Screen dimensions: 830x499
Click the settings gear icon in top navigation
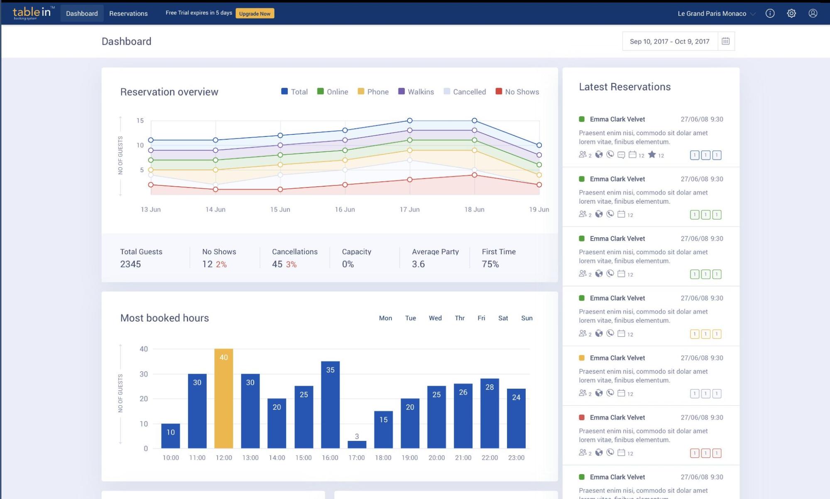coord(792,14)
